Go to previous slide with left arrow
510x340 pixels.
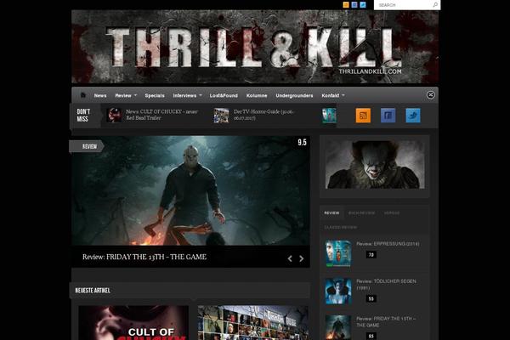point(290,258)
